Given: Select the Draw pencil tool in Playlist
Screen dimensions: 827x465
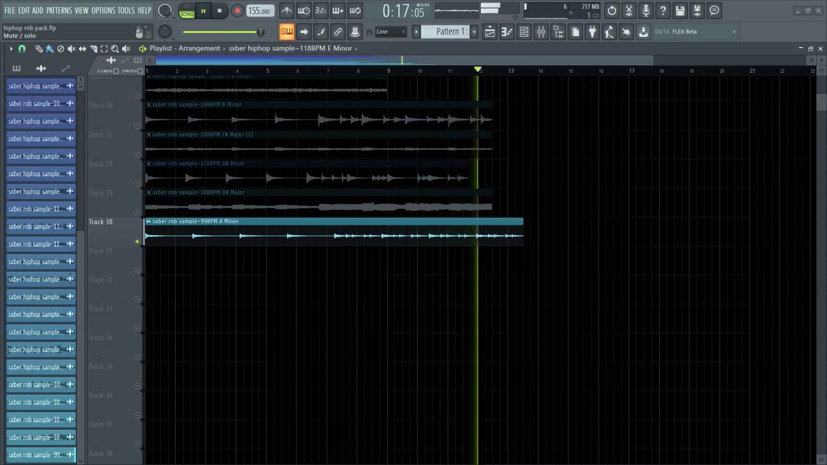Looking at the screenshot, I should (x=38, y=48).
